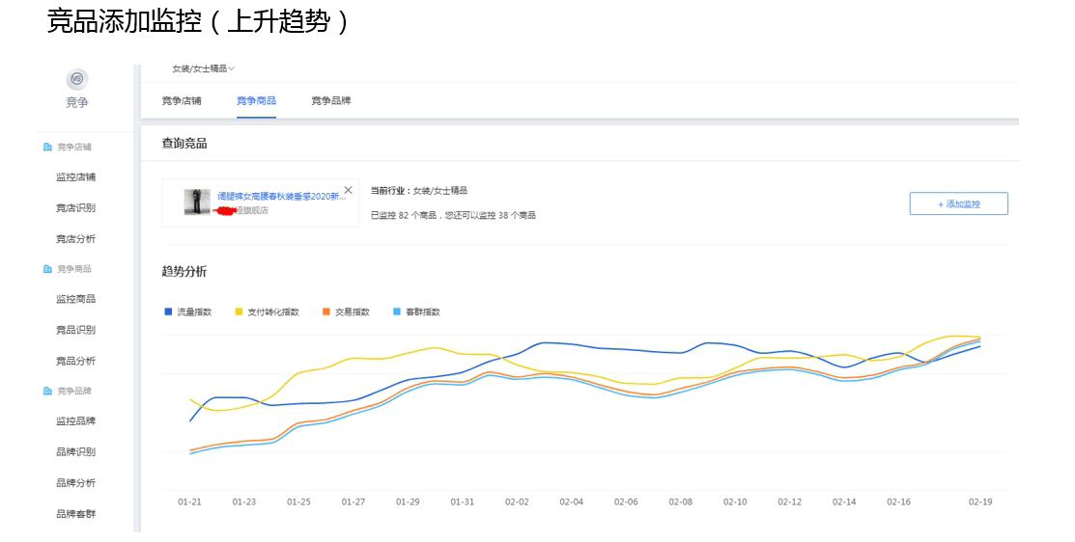1075x542 pixels.
Task: Click the 02-02 date on chart axis
Action: pos(517,502)
